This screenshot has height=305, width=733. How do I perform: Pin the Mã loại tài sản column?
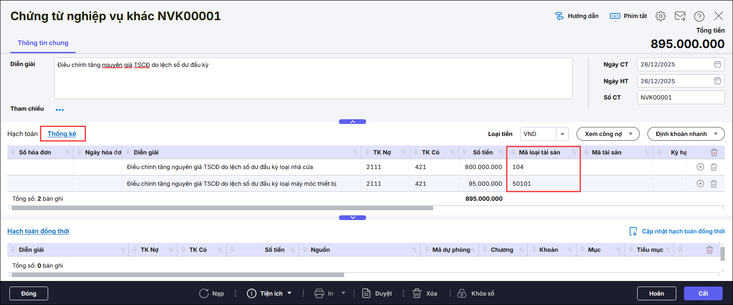pyautogui.click(x=513, y=152)
